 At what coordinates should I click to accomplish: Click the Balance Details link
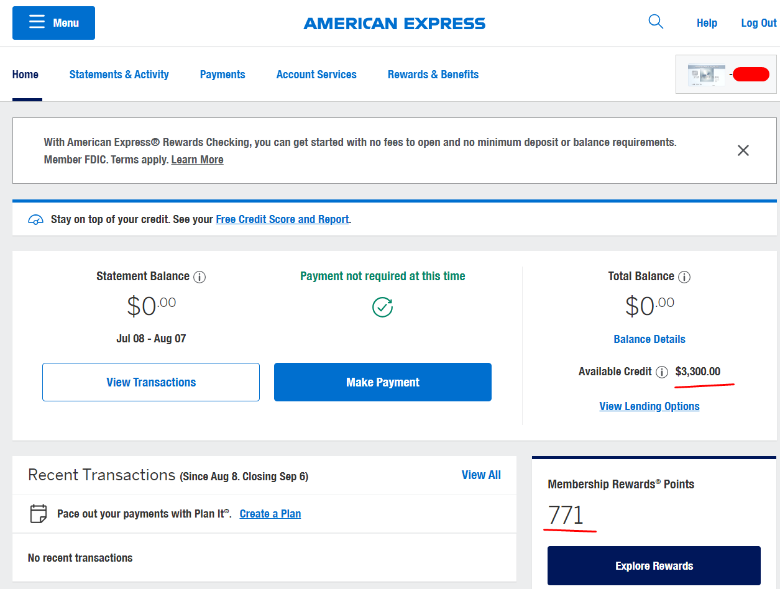649,339
